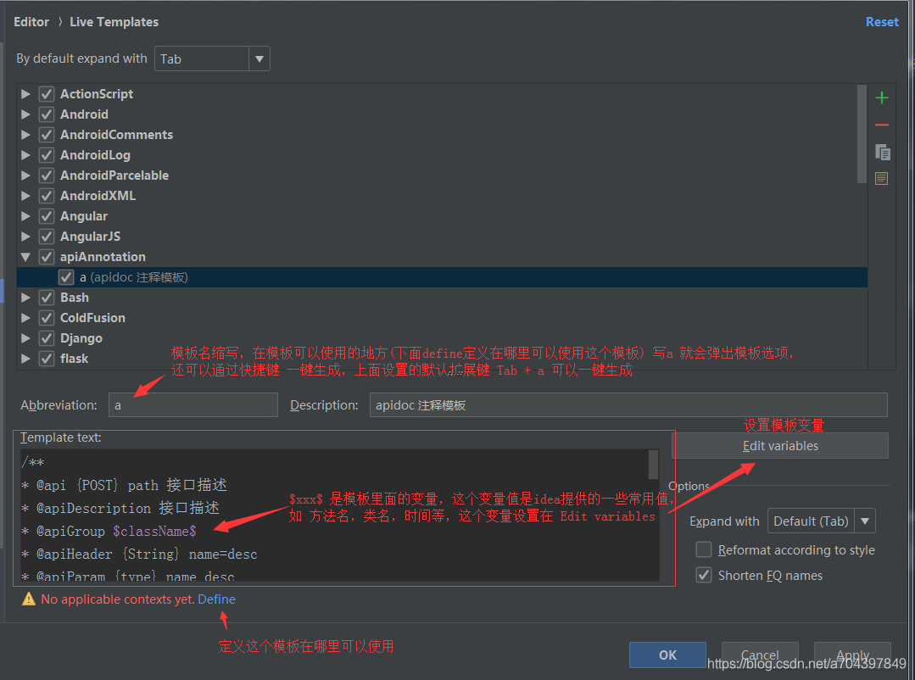
Task: Remove selected template with red minus icon
Action: pos(882,125)
